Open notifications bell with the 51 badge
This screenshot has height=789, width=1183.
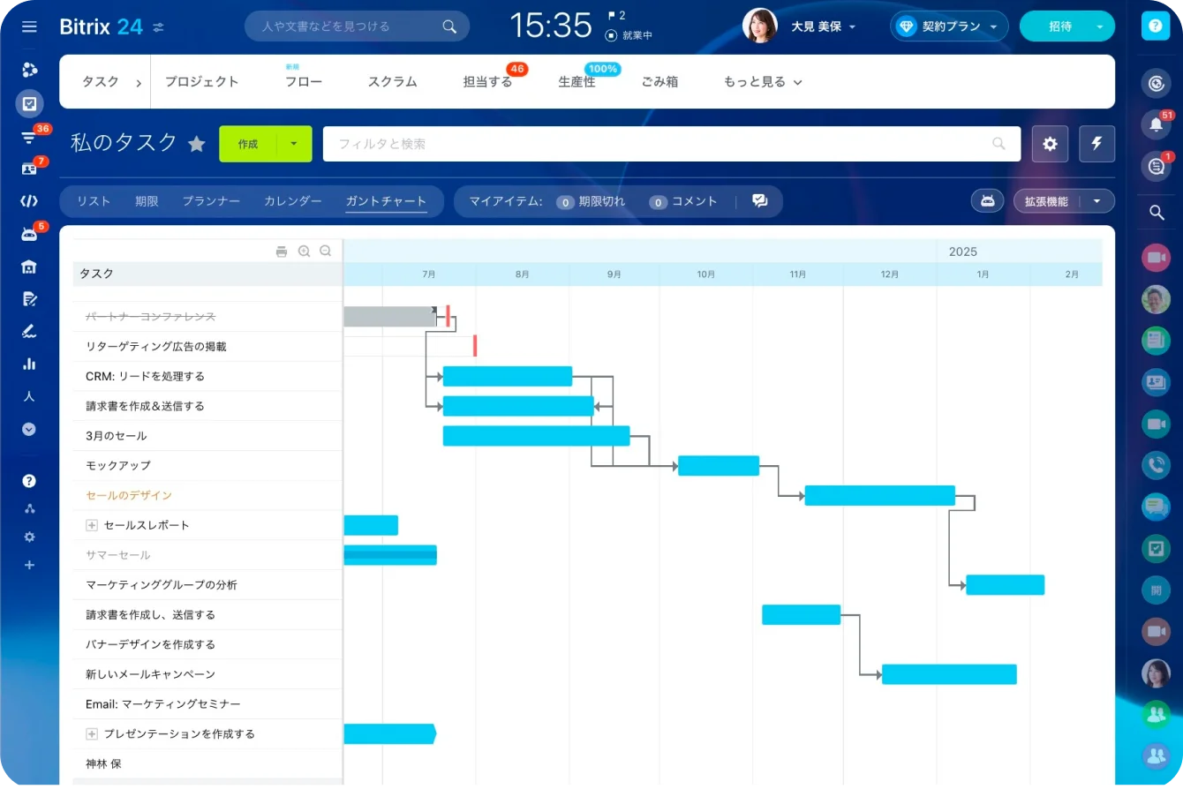tap(1156, 125)
